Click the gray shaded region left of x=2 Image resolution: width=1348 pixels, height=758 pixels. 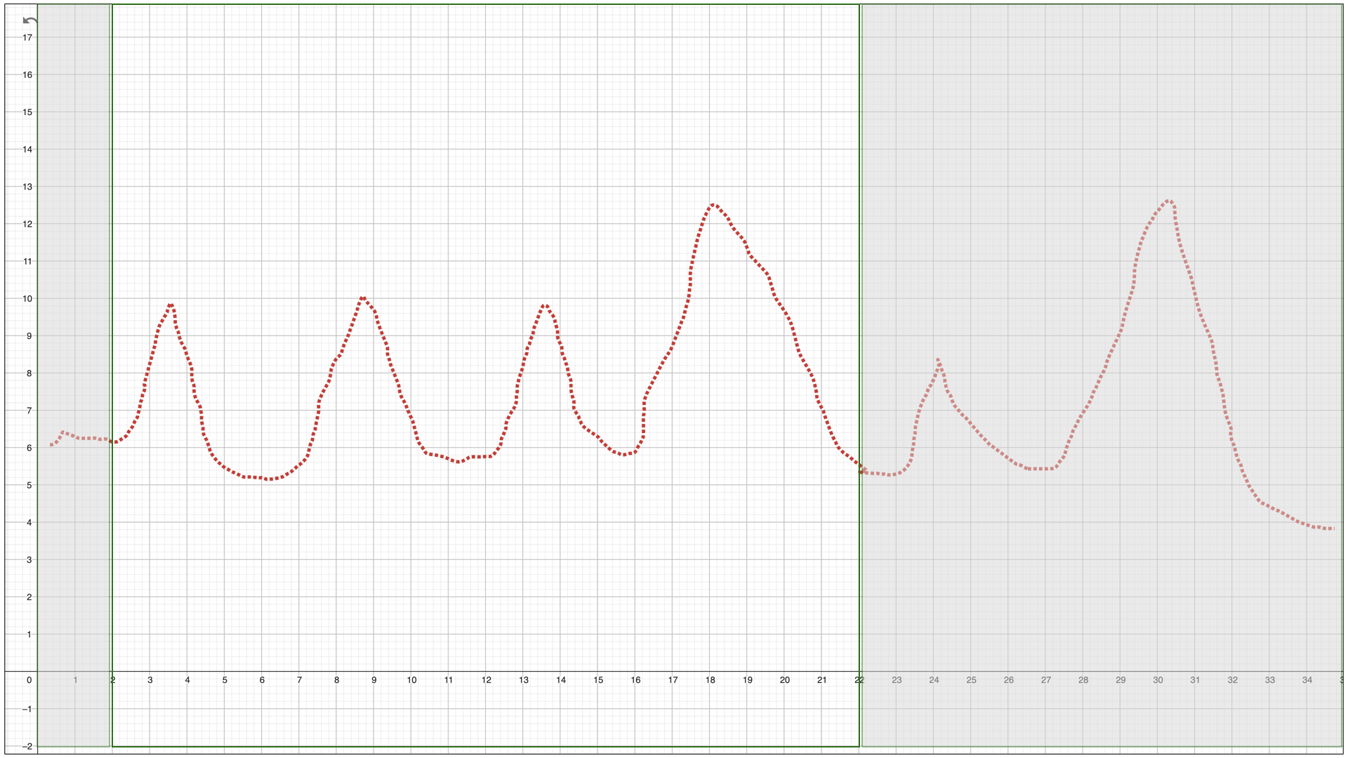(x=74, y=281)
